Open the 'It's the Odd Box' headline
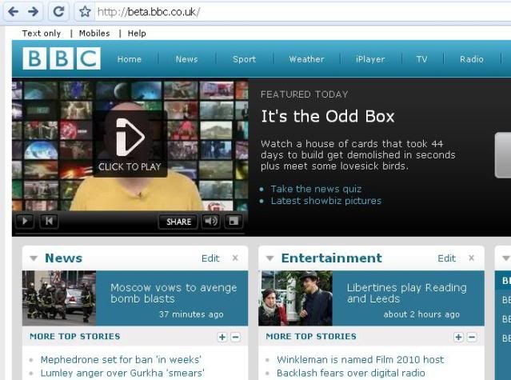Image resolution: width=511 pixels, height=380 pixels. (x=328, y=116)
